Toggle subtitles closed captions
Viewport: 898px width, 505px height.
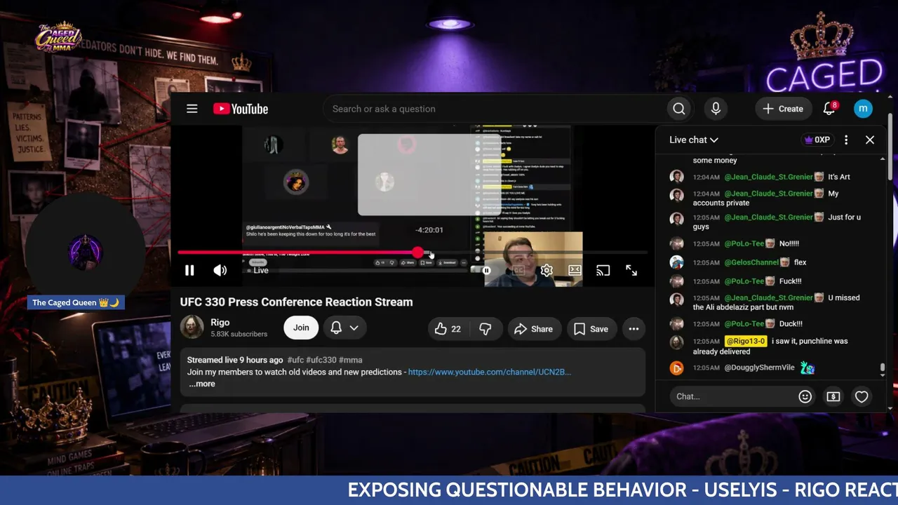tap(518, 271)
